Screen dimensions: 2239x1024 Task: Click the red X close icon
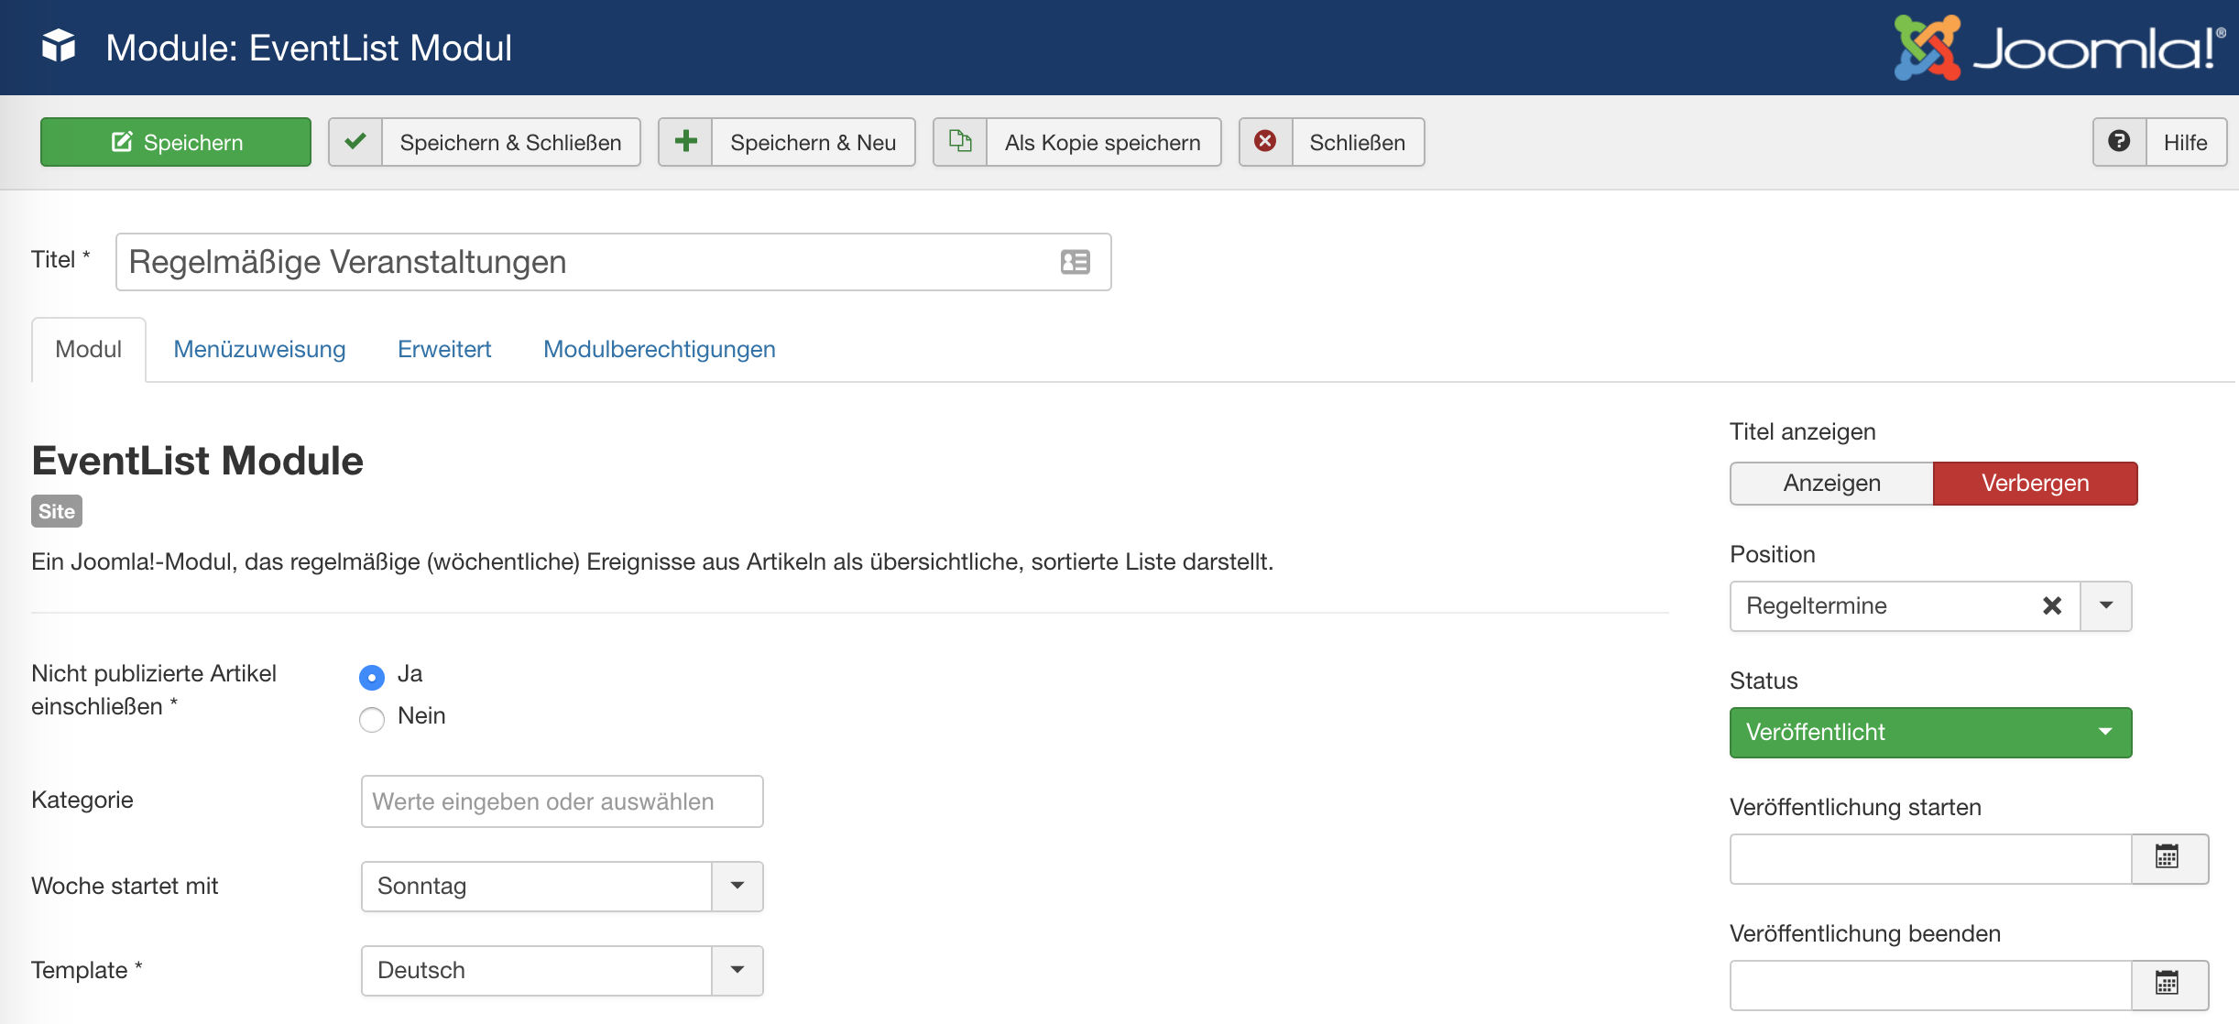(x=1265, y=142)
